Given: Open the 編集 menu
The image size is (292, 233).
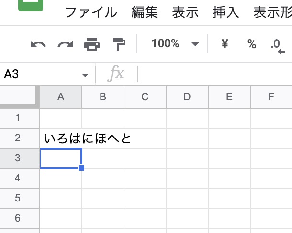Looking at the screenshot, I should coord(145,12).
